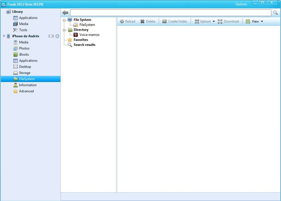Open the Advanced section
The image size is (281, 201).
tap(26, 91)
